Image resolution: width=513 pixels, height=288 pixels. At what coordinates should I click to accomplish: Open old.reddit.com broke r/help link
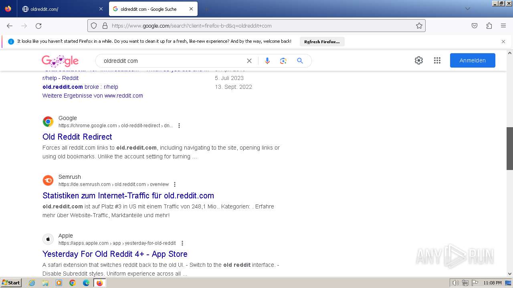click(x=80, y=87)
